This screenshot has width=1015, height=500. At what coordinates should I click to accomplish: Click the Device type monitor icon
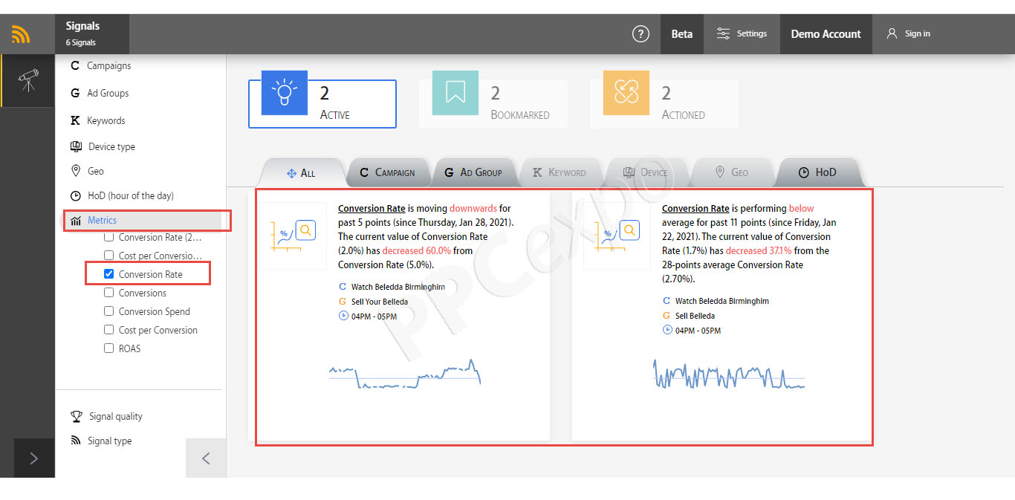(76, 146)
